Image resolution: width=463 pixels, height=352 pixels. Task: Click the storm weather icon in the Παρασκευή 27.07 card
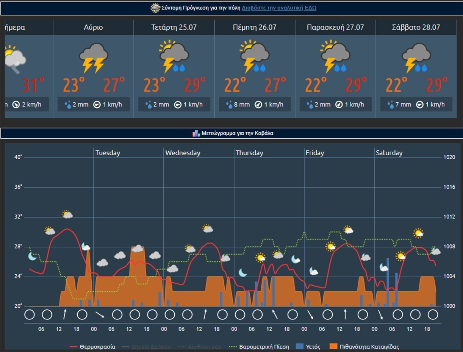[x=335, y=57]
